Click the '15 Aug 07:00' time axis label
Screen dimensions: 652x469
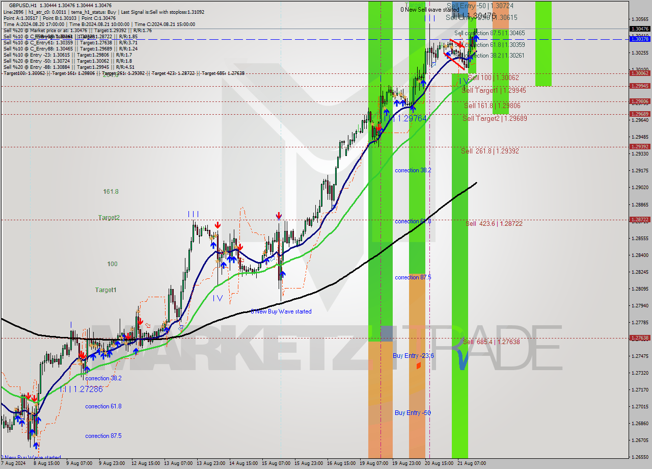276,463
